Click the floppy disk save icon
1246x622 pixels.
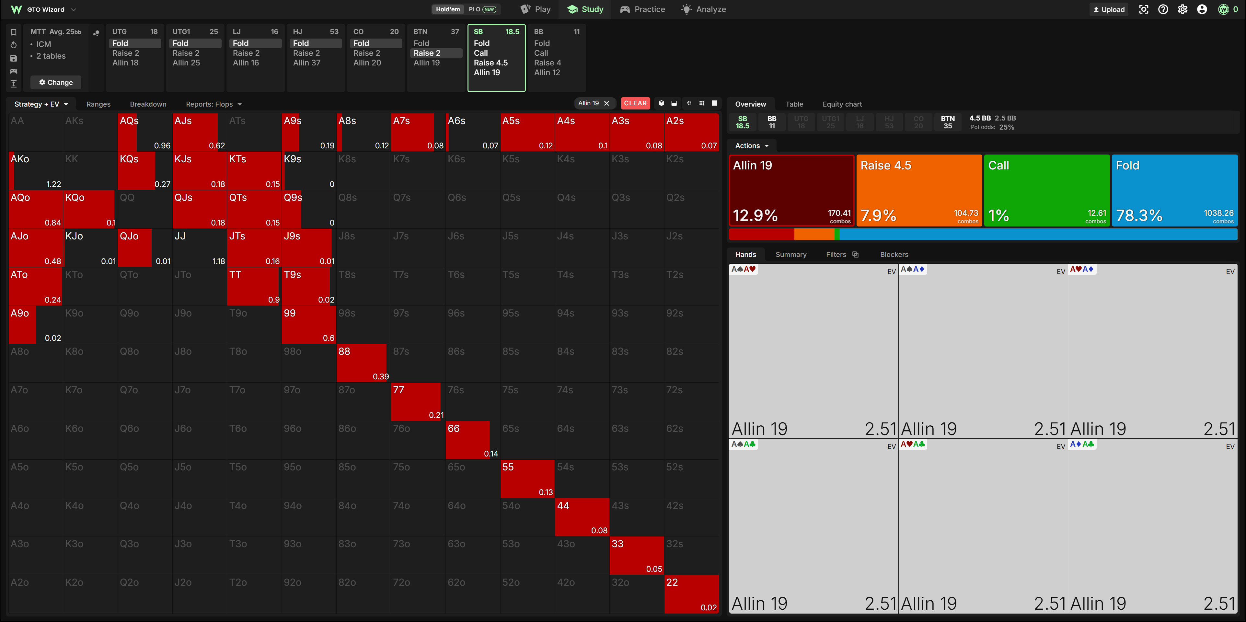pyautogui.click(x=14, y=58)
